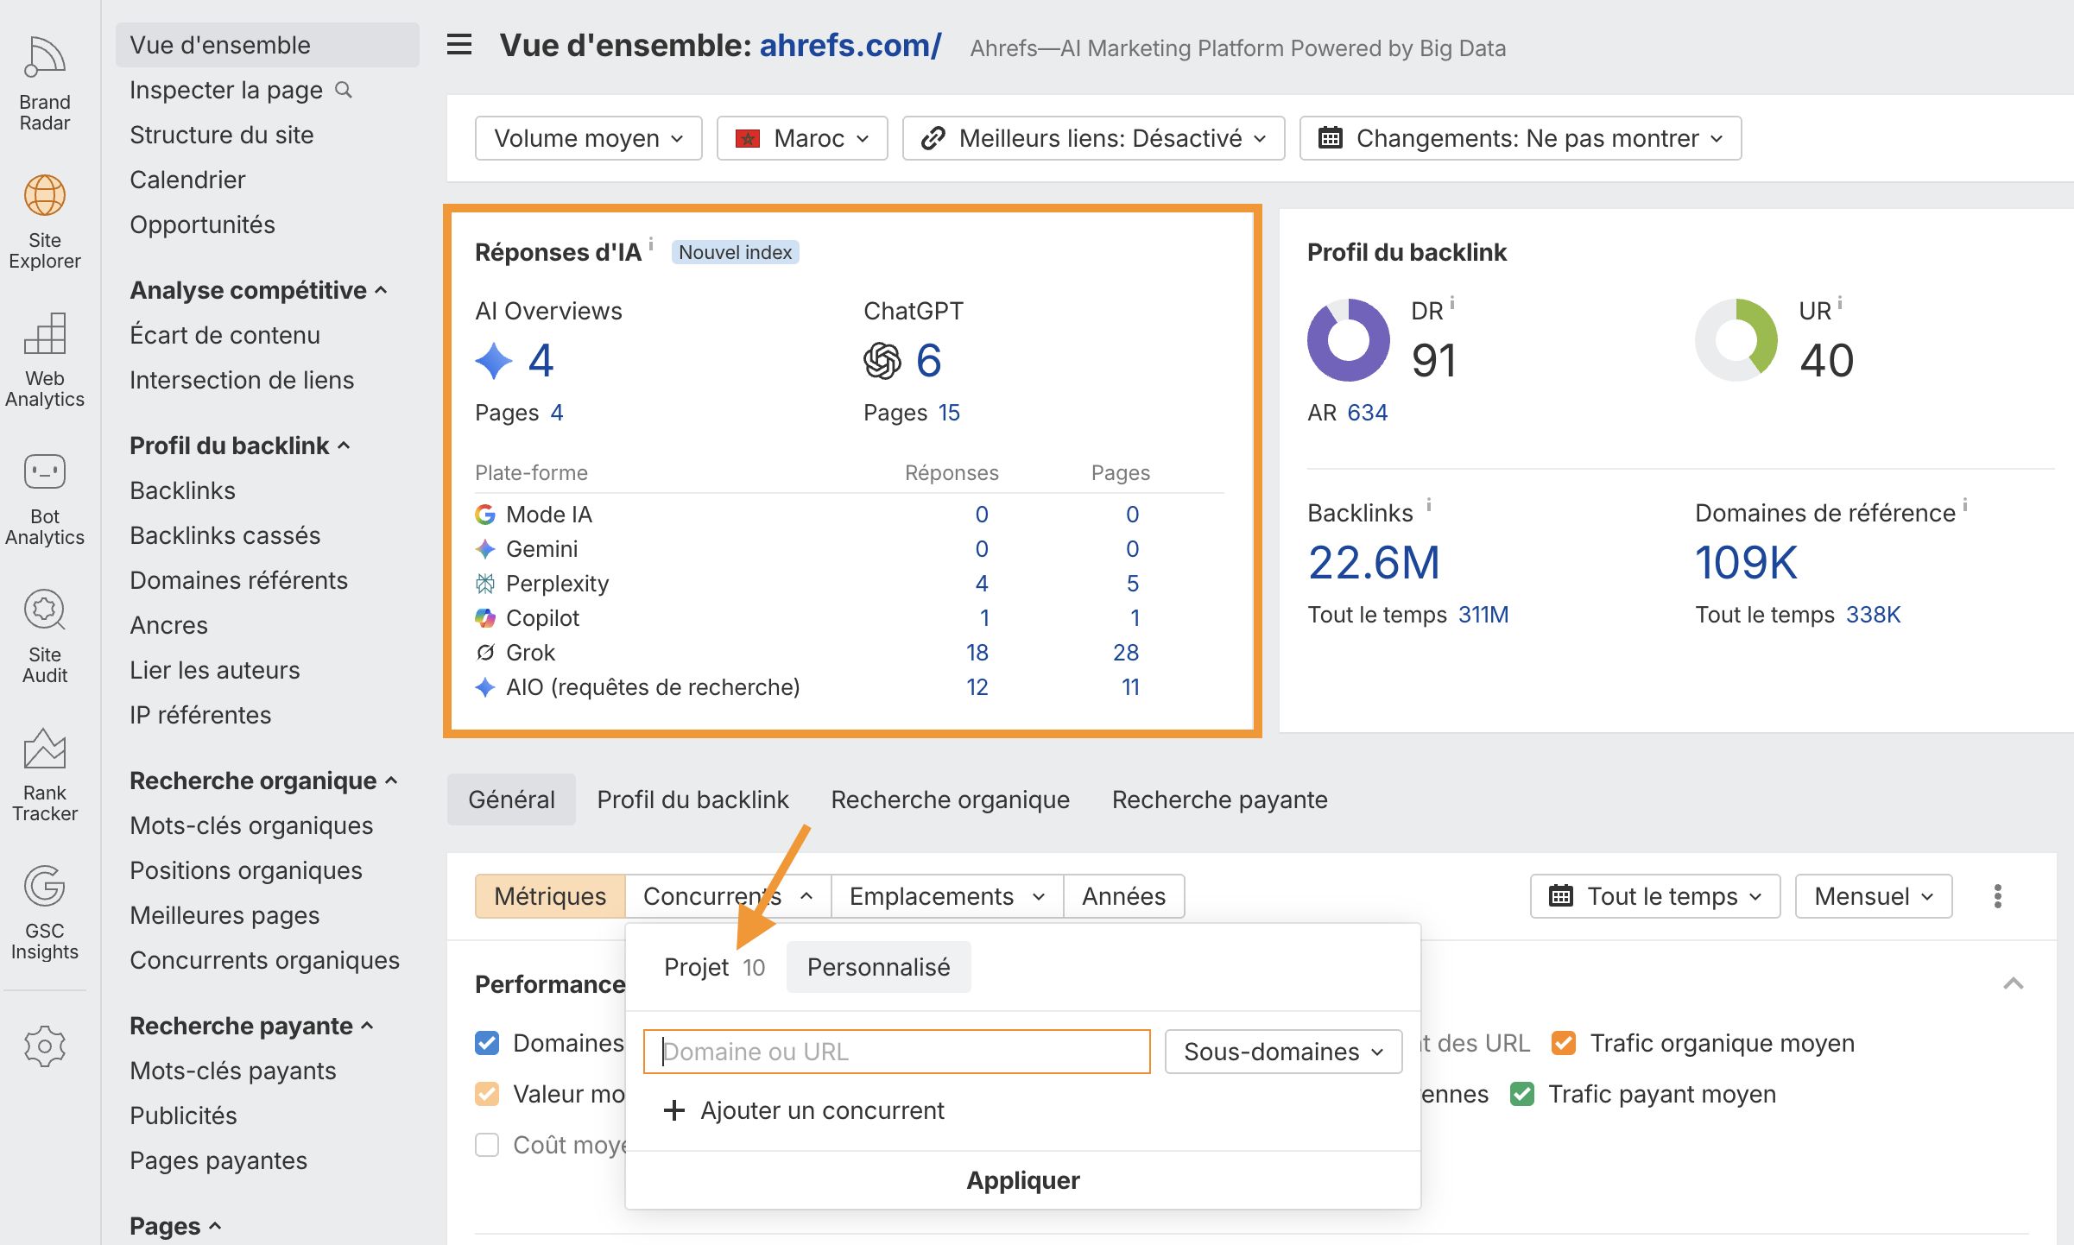Toggle the hamburger menu icon
Image resolution: width=2074 pixels, height=1245 pixels.
[459, 45]
